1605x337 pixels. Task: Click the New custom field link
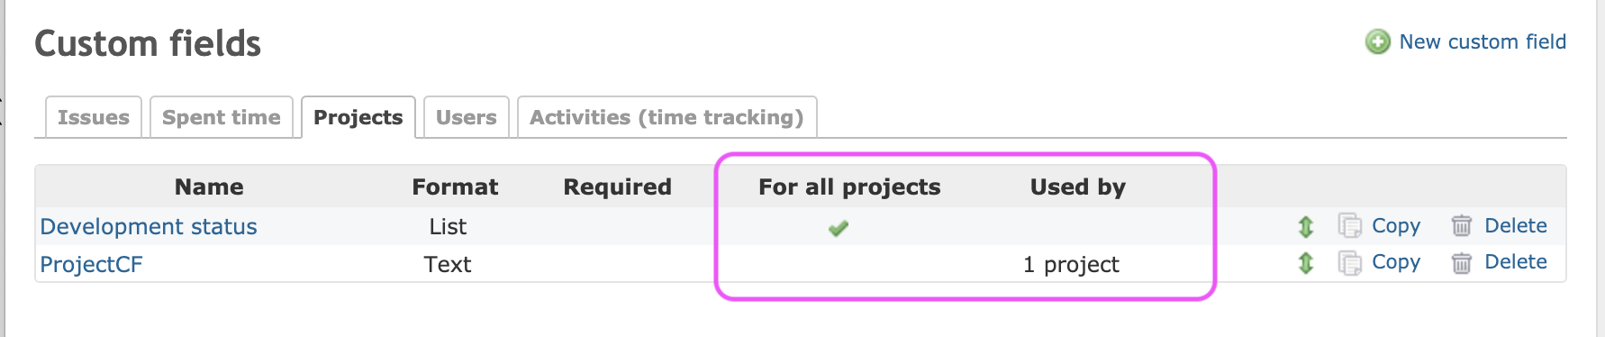[x=1483, y=41]
